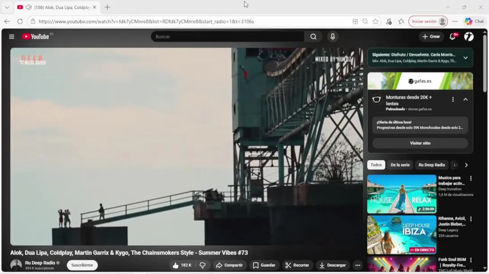Screen dimensions: 489x274
Task: Sign in with Iniciar sesión button
Action: click(428, 21)
